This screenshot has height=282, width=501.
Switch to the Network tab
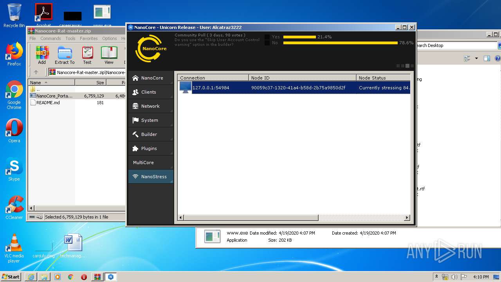point(151,106)
